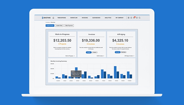The height and width of the screenshot is (105, 184).
Task: Click the $19,336.00 amount
Action: click(91, 40)
